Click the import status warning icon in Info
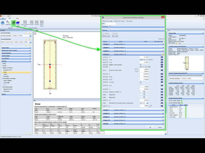Viewport: 205px width, 153px height. click(x=176, y=43)
